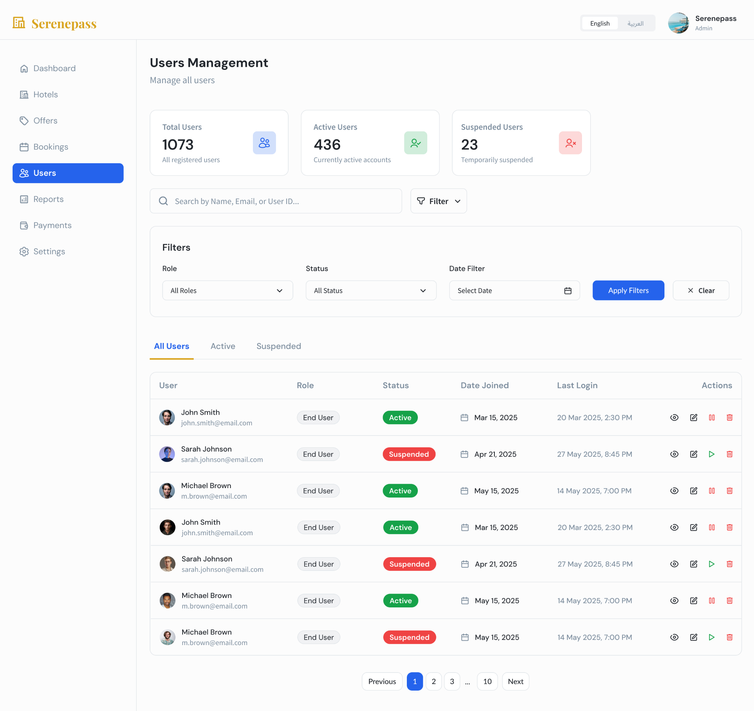Click trash icon for suspended Michael Brown
This screenshot has width=754, height=711.
click(730, 637)
